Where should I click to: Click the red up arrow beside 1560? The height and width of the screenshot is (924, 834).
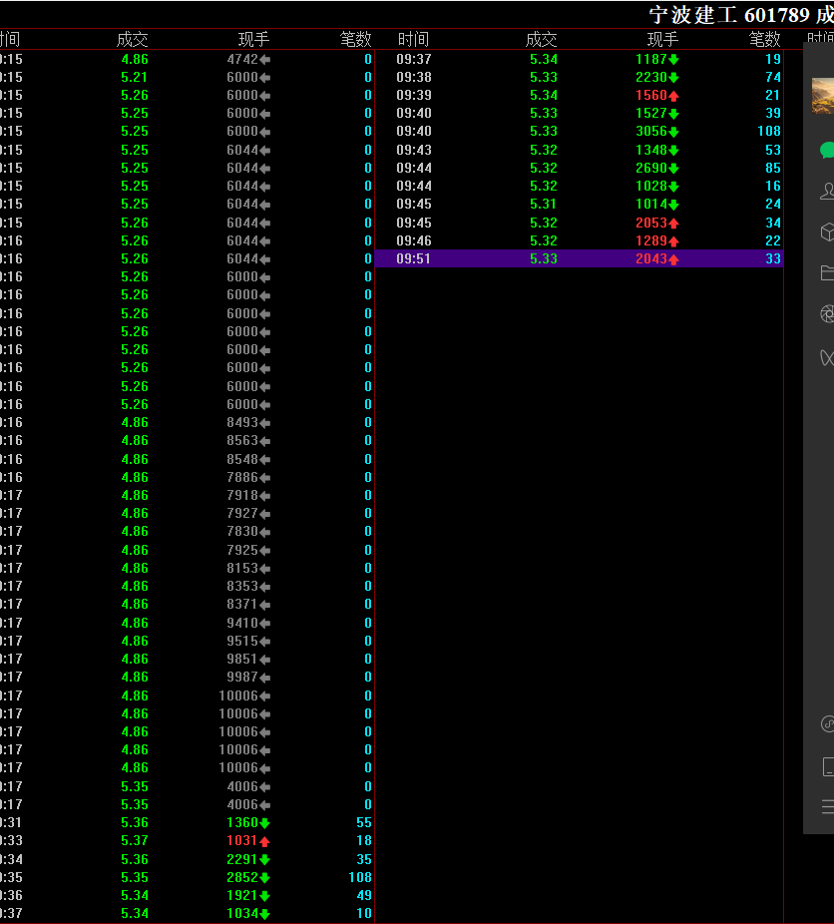673,96
